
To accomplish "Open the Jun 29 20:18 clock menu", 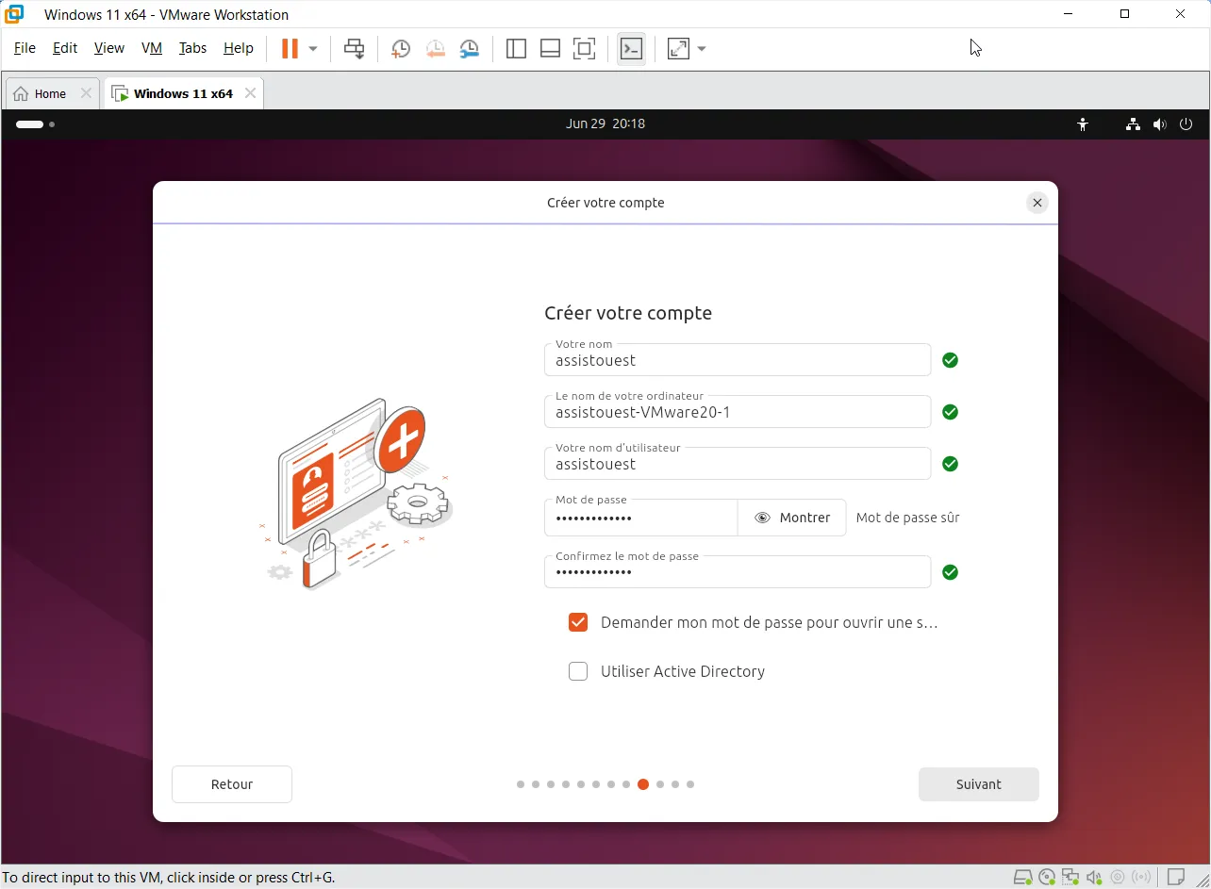I will point(605,123).
